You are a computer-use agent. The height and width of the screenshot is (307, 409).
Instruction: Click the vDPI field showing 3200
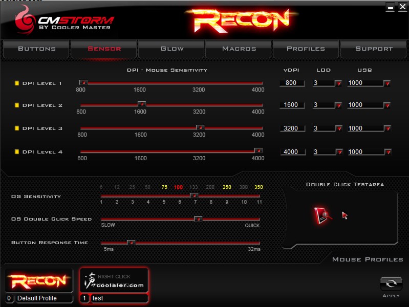[292, 128]
